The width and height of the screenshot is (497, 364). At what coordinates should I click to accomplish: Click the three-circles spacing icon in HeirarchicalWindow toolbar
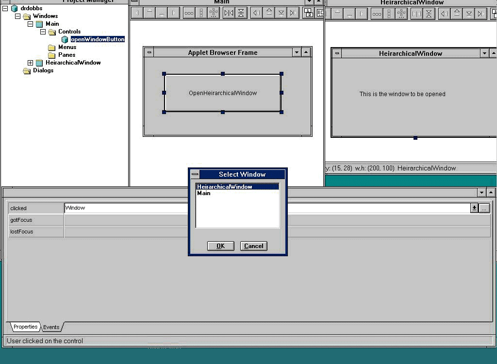click(x=377, y=14)
